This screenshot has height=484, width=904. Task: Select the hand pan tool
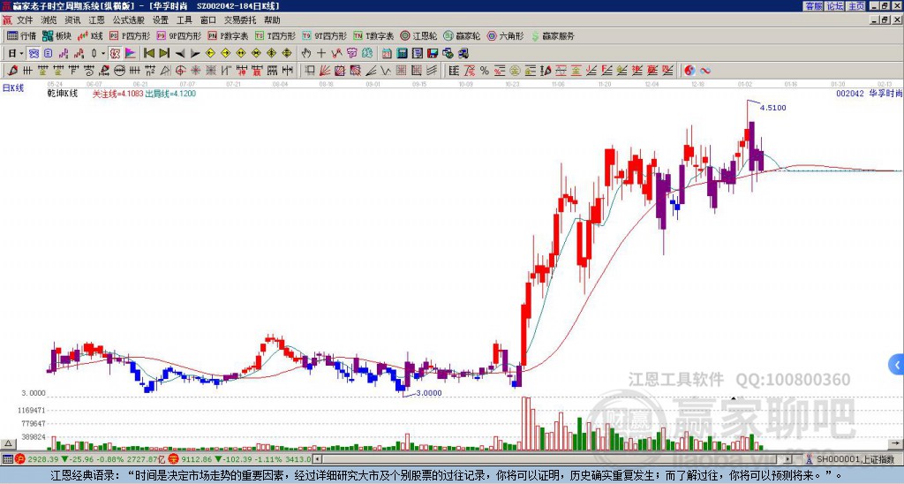tap(306, 54)
